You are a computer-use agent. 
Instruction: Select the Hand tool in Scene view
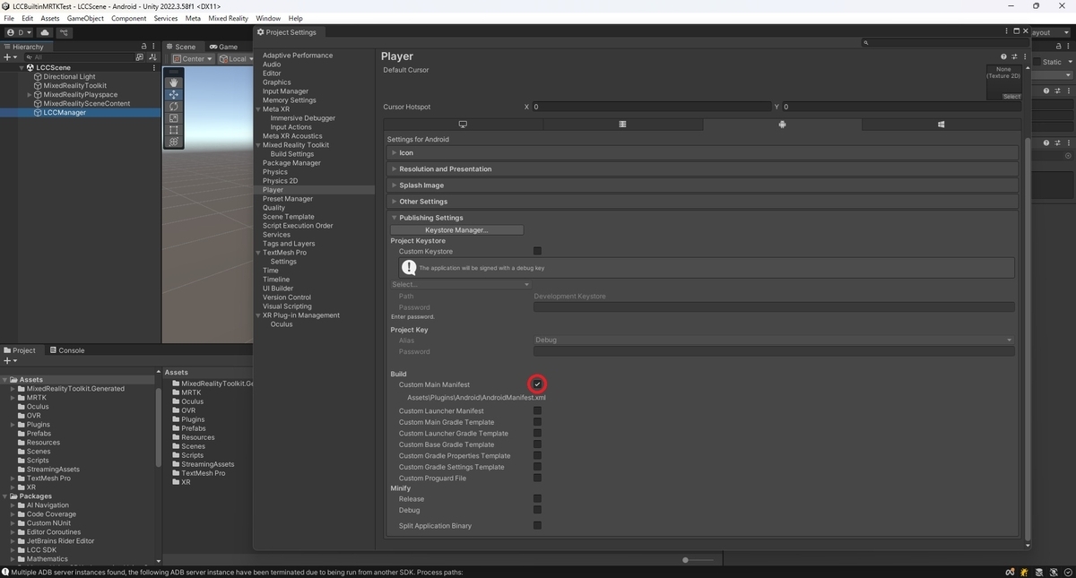[x=174, y=82]
